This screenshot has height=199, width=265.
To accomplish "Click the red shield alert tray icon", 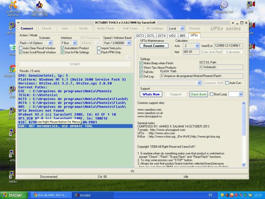I will 236,195.
